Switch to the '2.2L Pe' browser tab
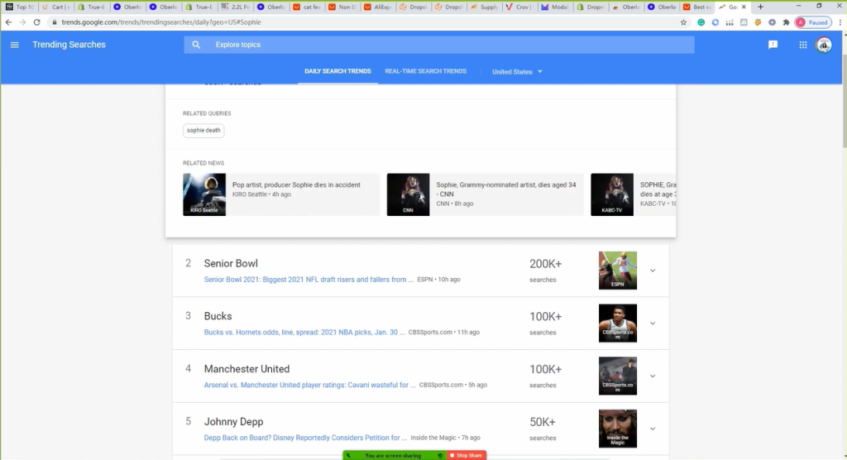Image resolution: width=847 pixels, height=460 pixels. [236, 7]
